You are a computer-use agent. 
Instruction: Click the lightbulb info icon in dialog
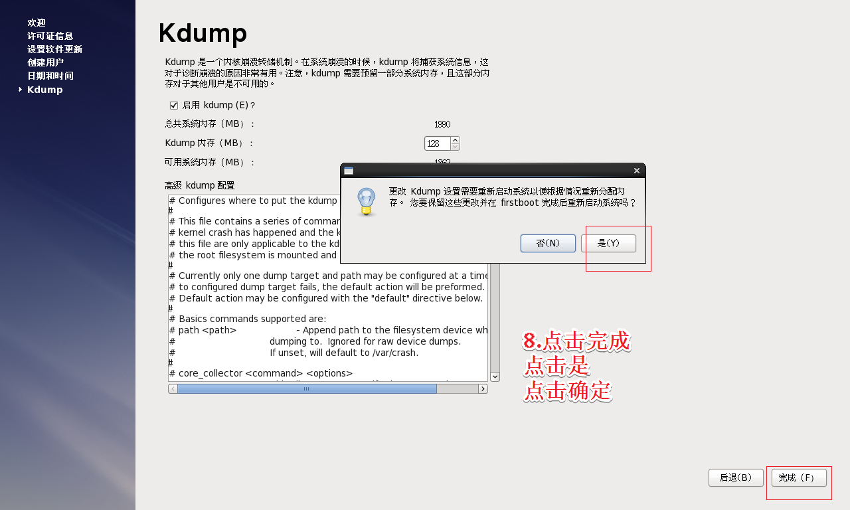click(366, 201)
